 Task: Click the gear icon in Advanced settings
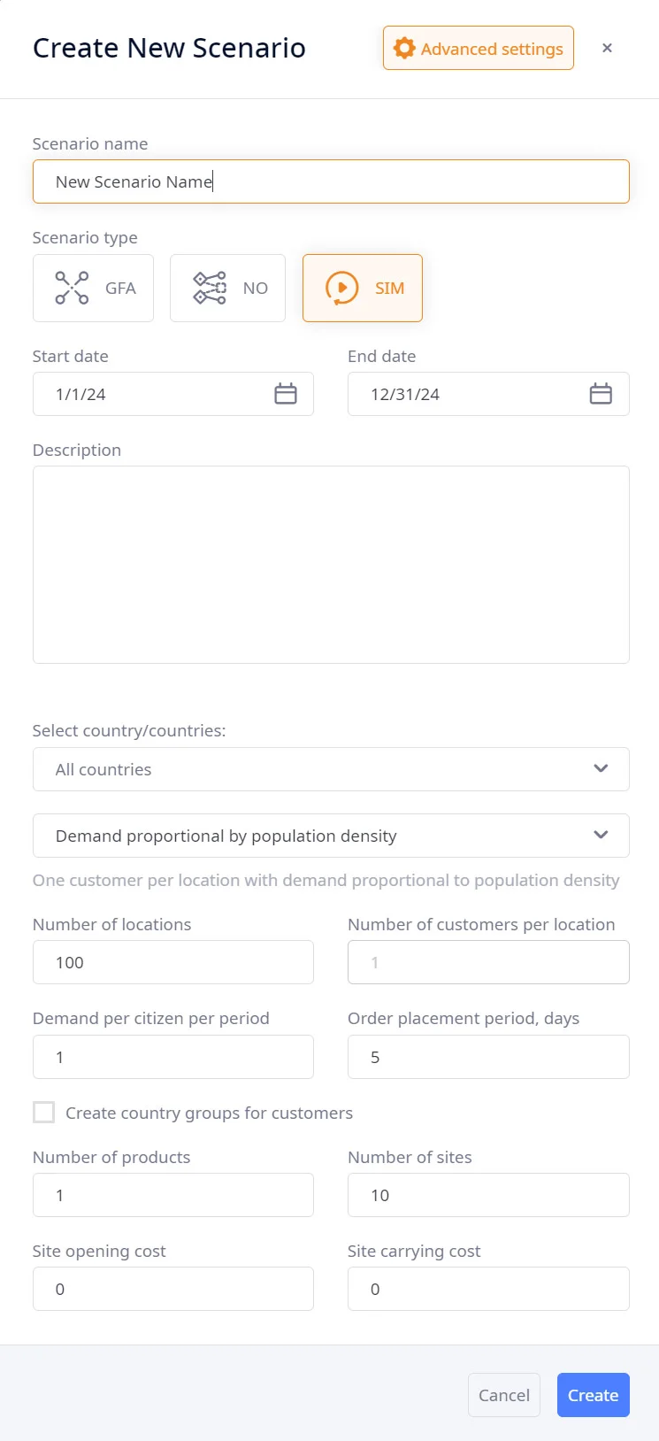404,49
